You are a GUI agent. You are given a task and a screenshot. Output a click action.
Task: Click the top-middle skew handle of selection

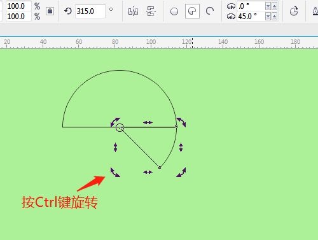pyautogui.click(x=148, y=122)
